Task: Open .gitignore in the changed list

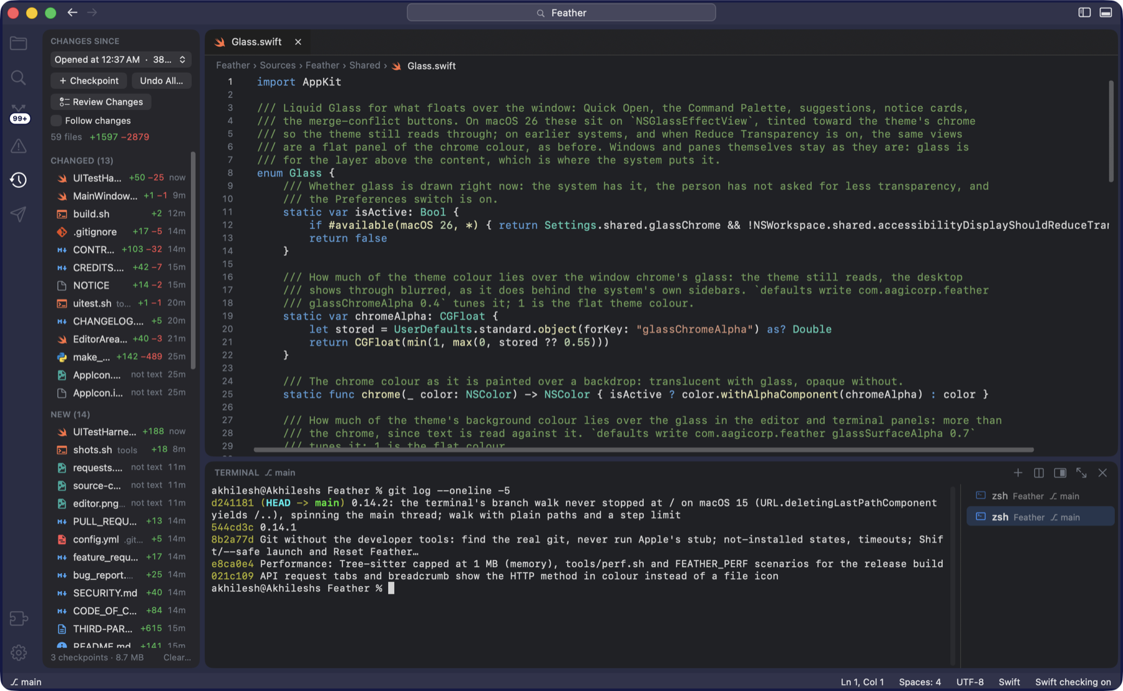Action: point(121,232)
